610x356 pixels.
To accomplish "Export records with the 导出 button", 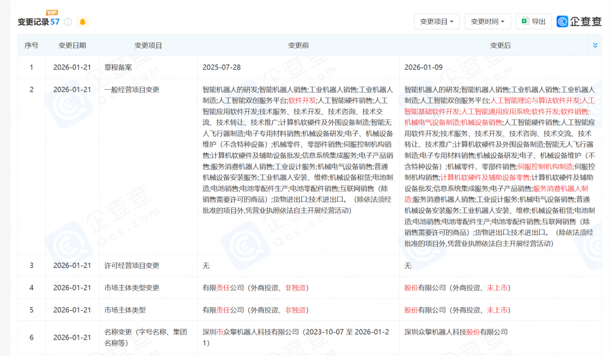I will tap(534, 21).
